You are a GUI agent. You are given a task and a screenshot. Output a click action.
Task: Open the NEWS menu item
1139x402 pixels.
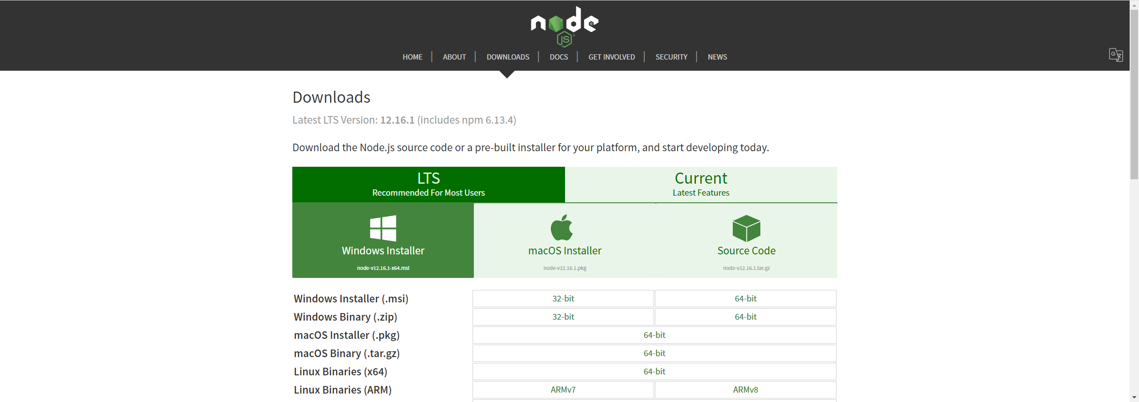717,57
